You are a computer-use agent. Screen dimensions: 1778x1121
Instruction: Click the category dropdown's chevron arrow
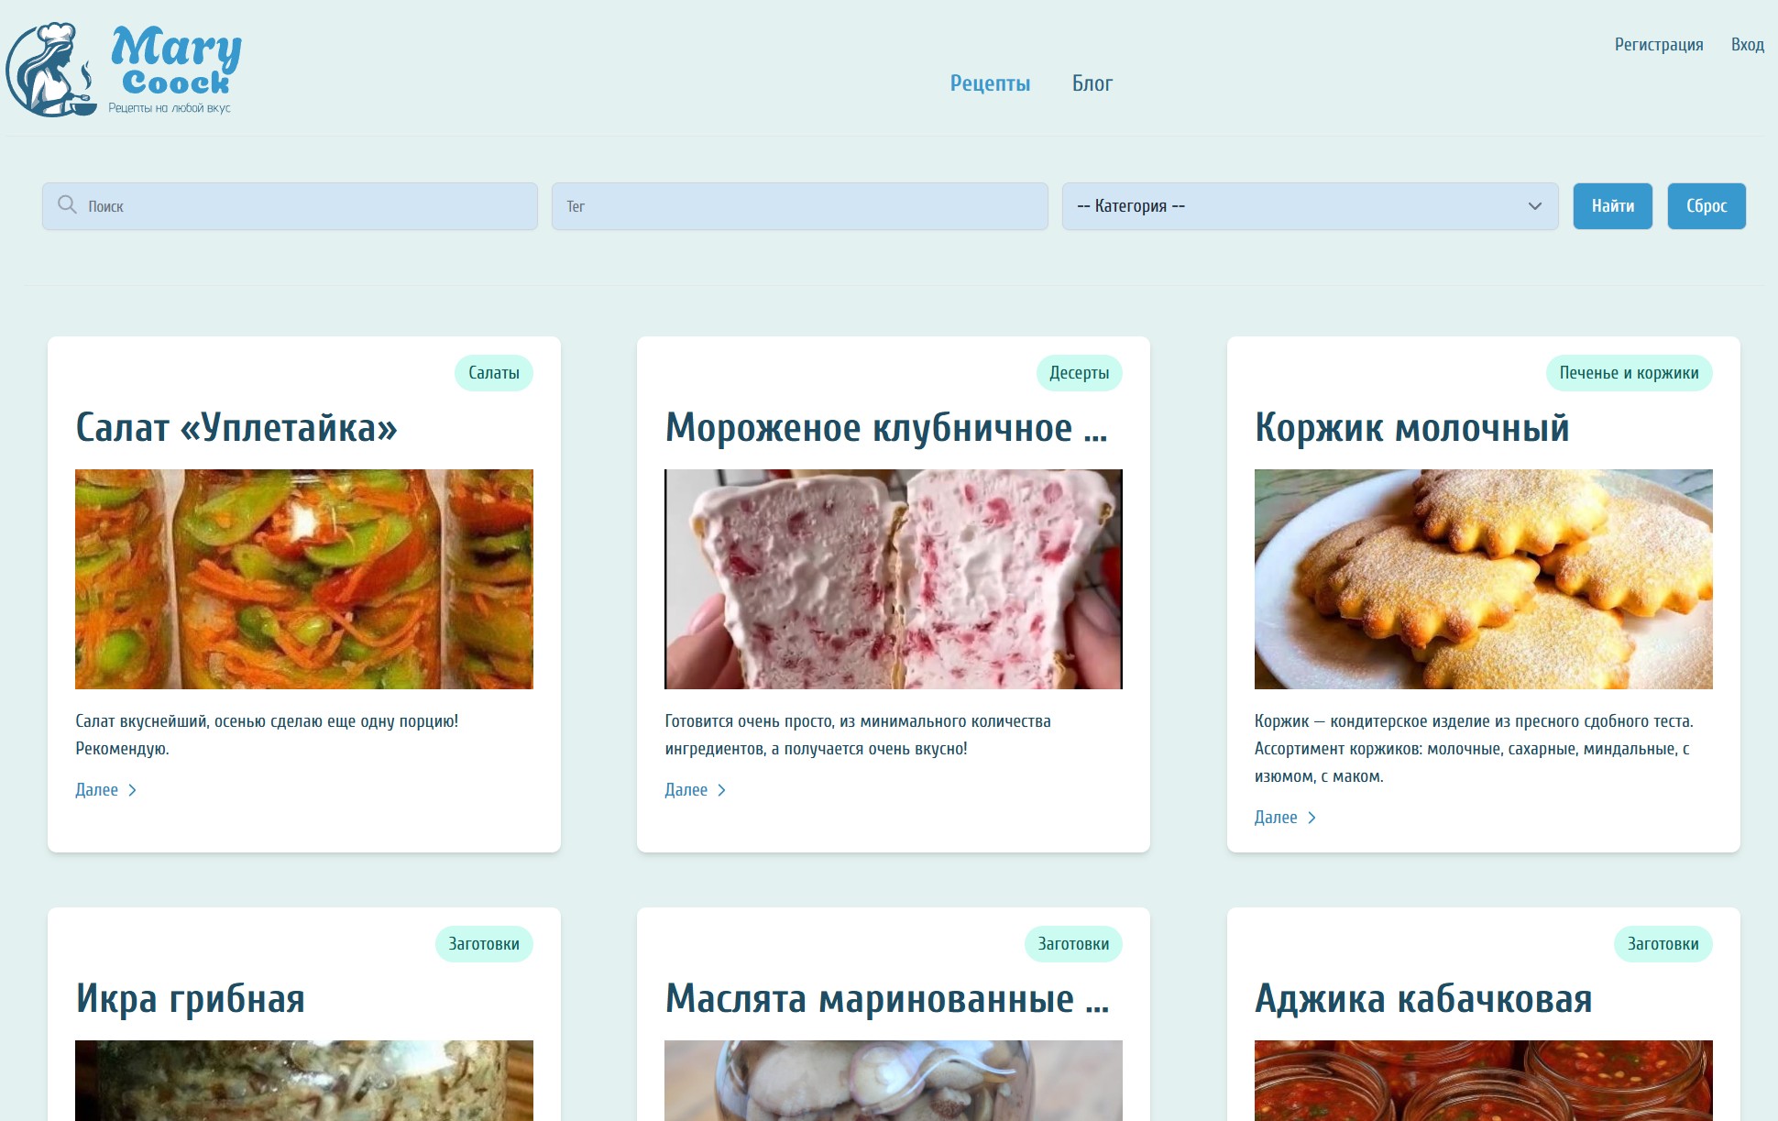[x=1531, y=205]
